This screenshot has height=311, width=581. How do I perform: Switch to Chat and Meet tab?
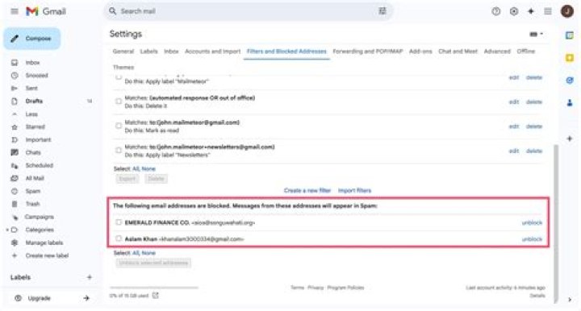[x=458, y=52]
